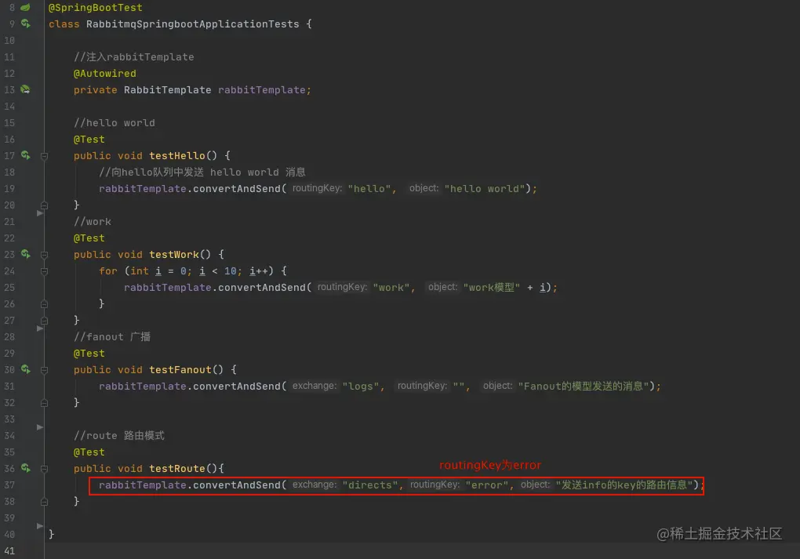Screen dimensions: 800x559
Task: Click the fold end marker at line 26
Action: (x=45, y=304)
